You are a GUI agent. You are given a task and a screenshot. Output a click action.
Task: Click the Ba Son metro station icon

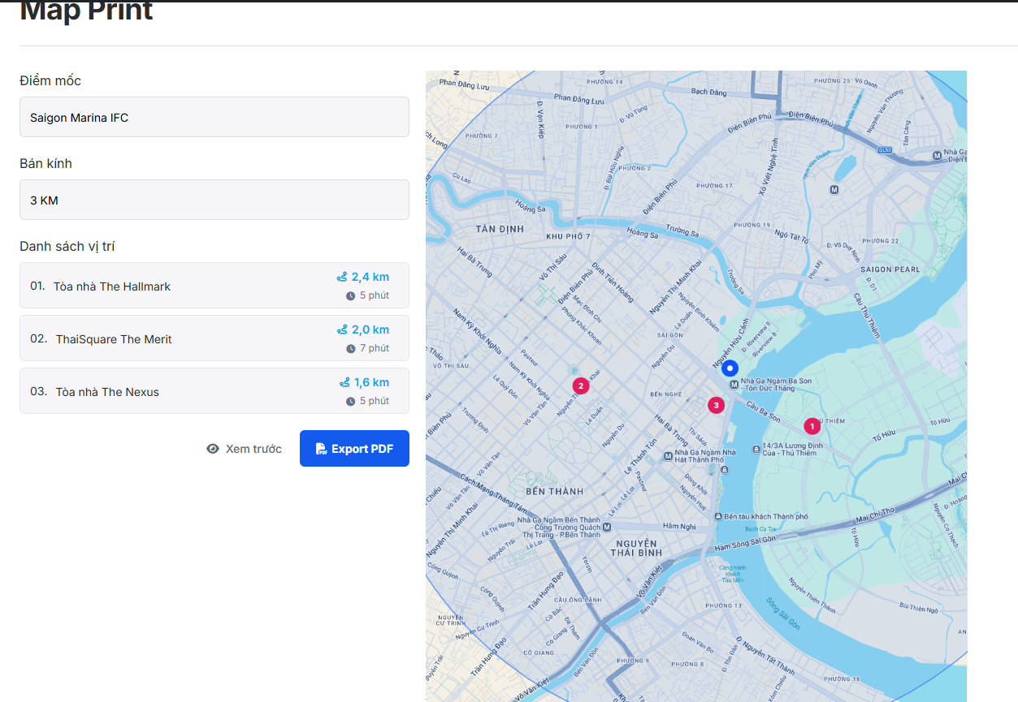[x=734, y=385]
